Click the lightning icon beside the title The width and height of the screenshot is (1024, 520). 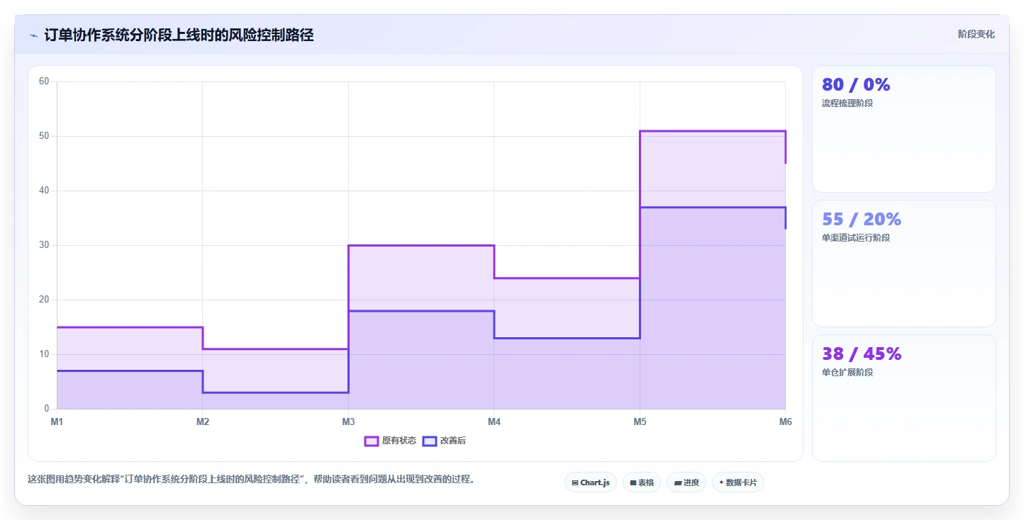click(34, 35)
